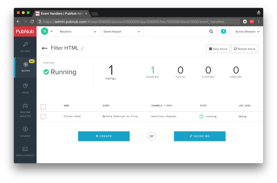Expand Sunny Gleason user menu
Screen dimensions: 277x183
pyautogui.click(x=247, y=32)
